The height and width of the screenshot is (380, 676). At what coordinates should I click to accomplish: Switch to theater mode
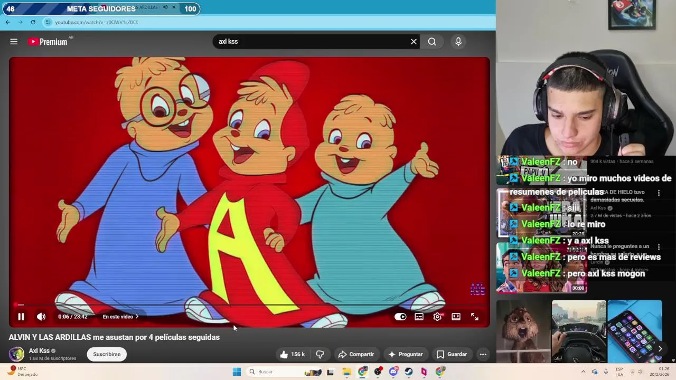click(456, 317)
